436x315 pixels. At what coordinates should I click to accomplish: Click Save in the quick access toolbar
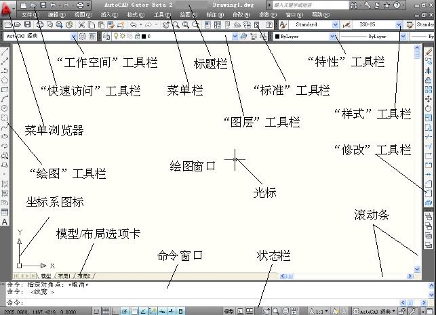(x=43, y=5)
